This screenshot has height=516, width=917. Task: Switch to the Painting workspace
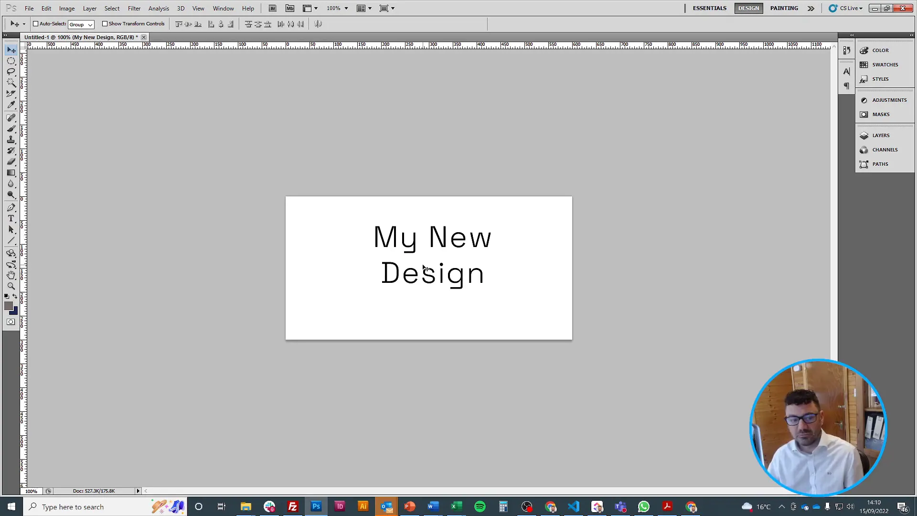coord(784,8)
